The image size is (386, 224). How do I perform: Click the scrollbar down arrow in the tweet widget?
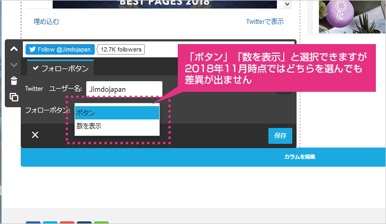[287, 4]
